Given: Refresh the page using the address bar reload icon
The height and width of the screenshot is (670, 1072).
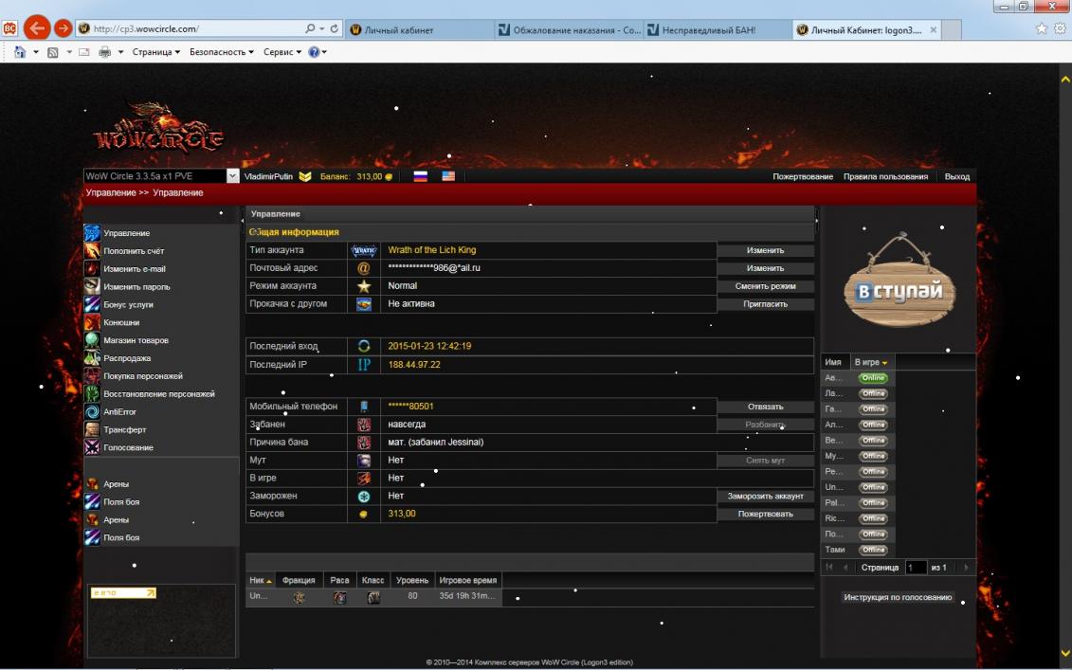Looking at the screenshot, I should pyautogui.click(x=336, y=29).
